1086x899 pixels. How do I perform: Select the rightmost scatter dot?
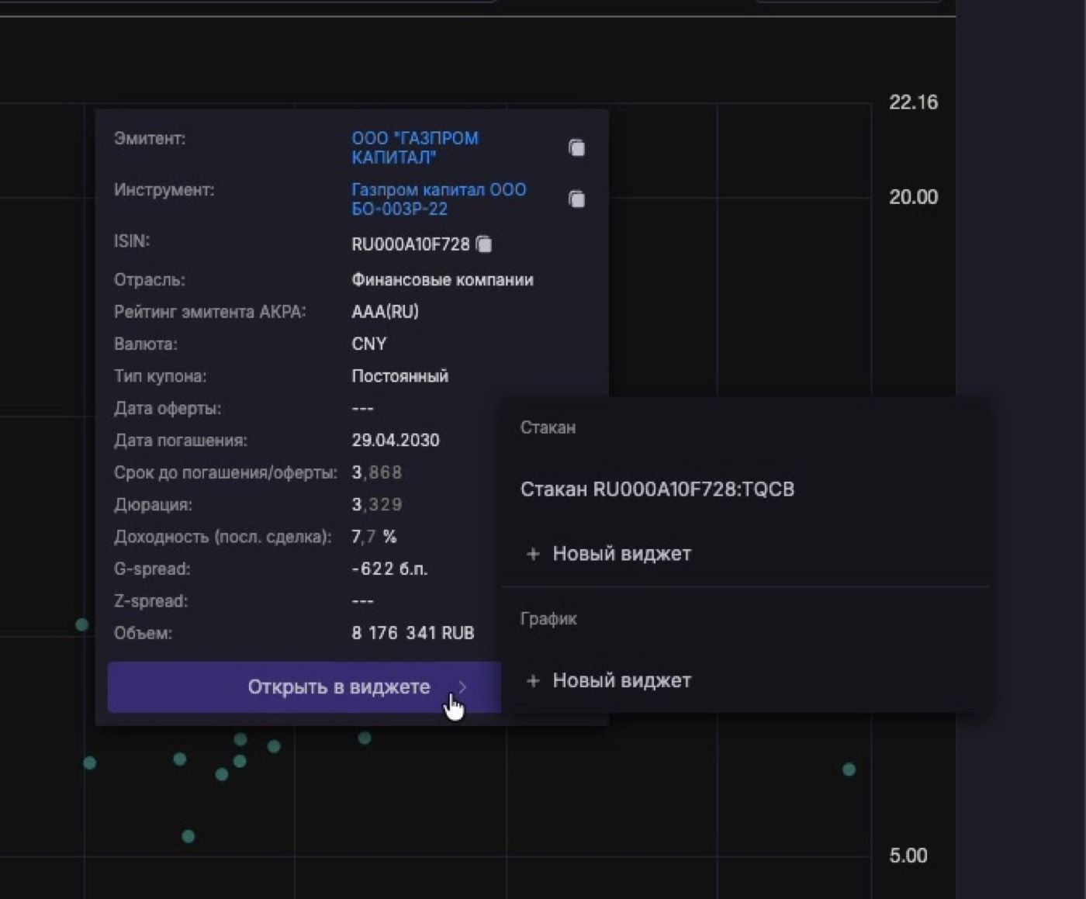pyautogui.click(x=849, y=769)
